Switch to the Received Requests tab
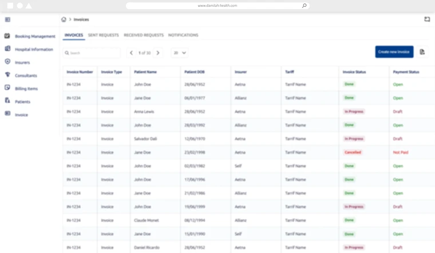This screenshot has width=435, height=253. click(143, 35)
